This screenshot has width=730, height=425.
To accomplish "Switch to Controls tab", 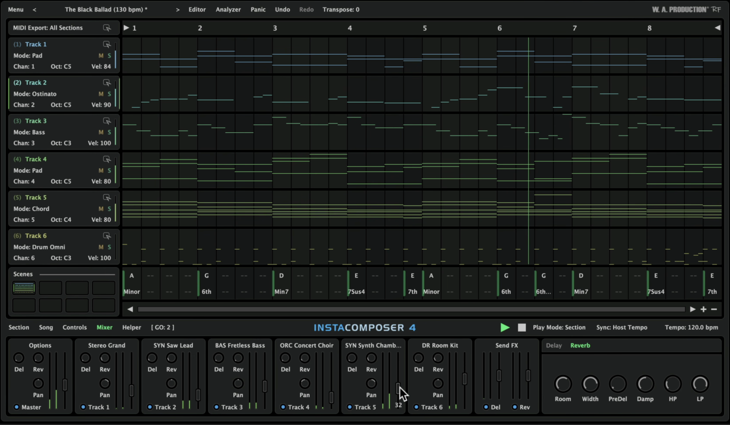I will (75, 328).
